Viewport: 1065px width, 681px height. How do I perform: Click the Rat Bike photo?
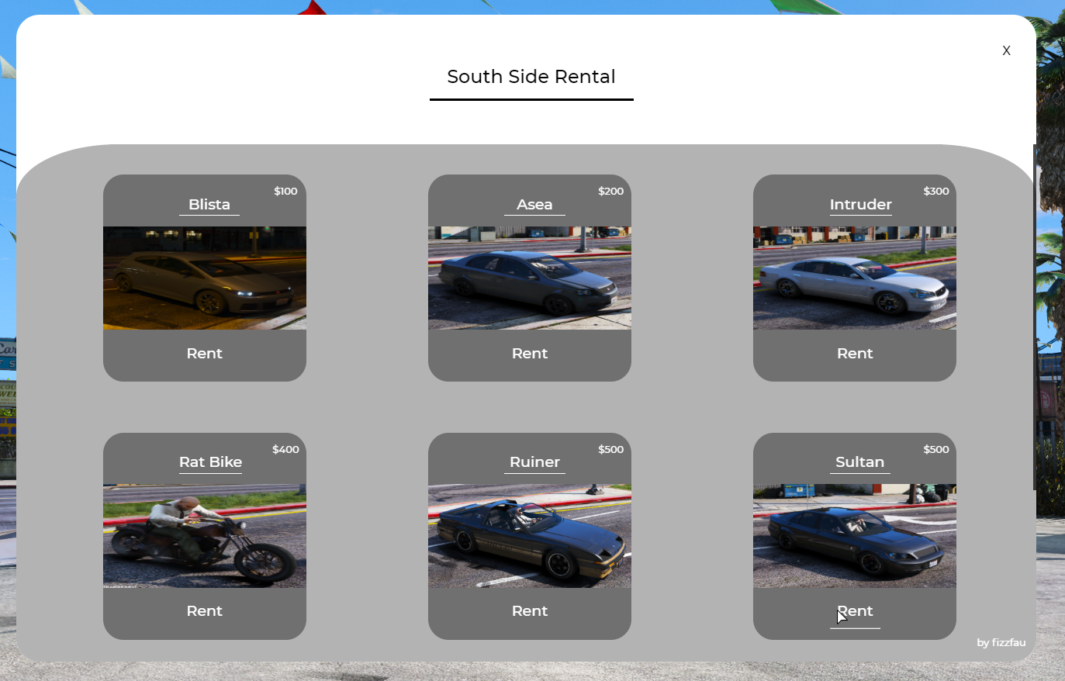(x=205, y=536)
